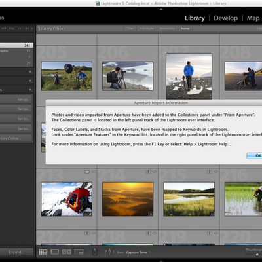Screen dimensions: 262x262
Task: Switch to Grid view in the toolbar
Action: coord(43,252)
